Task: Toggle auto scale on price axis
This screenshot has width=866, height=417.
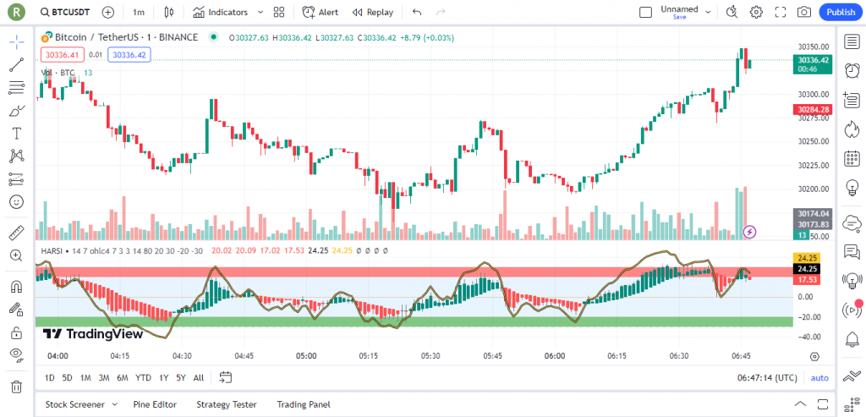Action: tap(819, 377)
